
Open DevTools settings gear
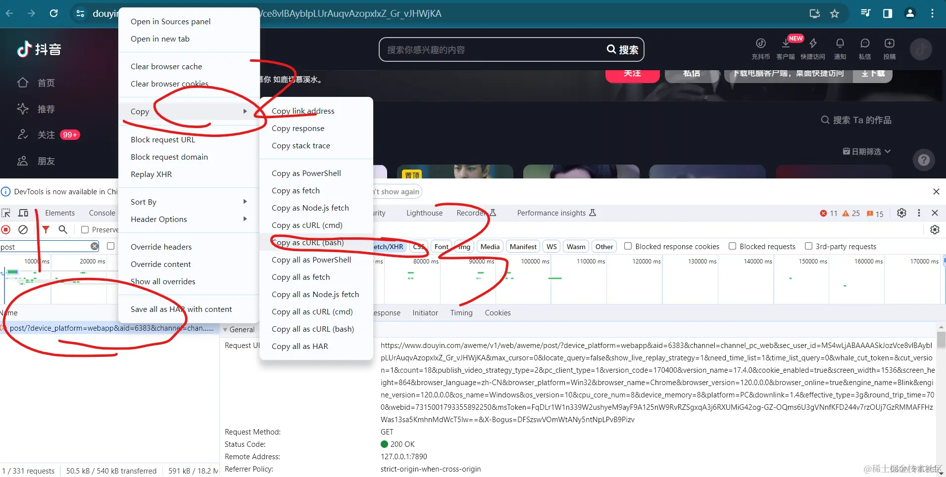click(902, 213)
